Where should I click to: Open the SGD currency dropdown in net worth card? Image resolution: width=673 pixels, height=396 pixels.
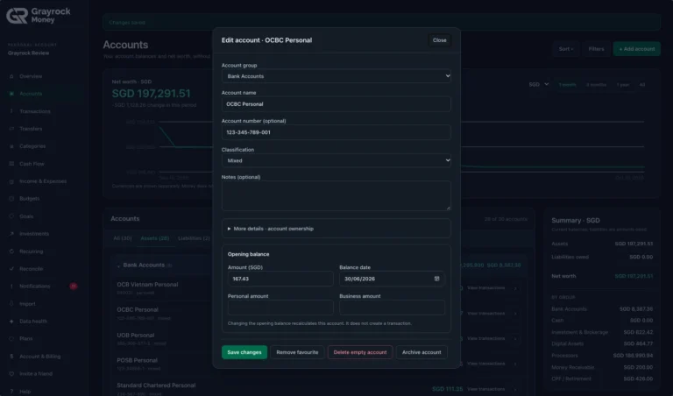[x=539, y=84]
